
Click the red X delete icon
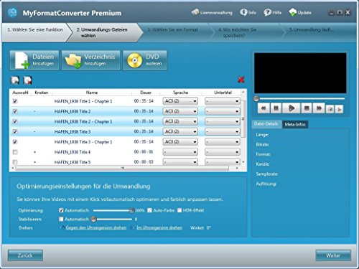tap(241, 80)
